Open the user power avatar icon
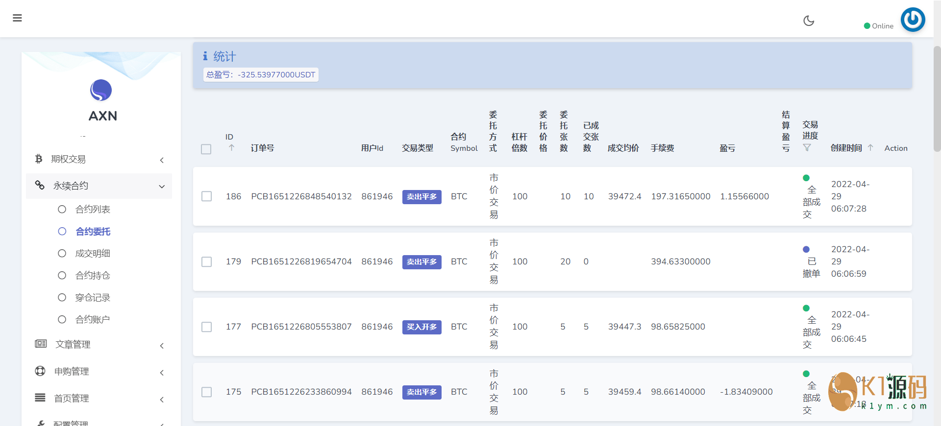 913,20
